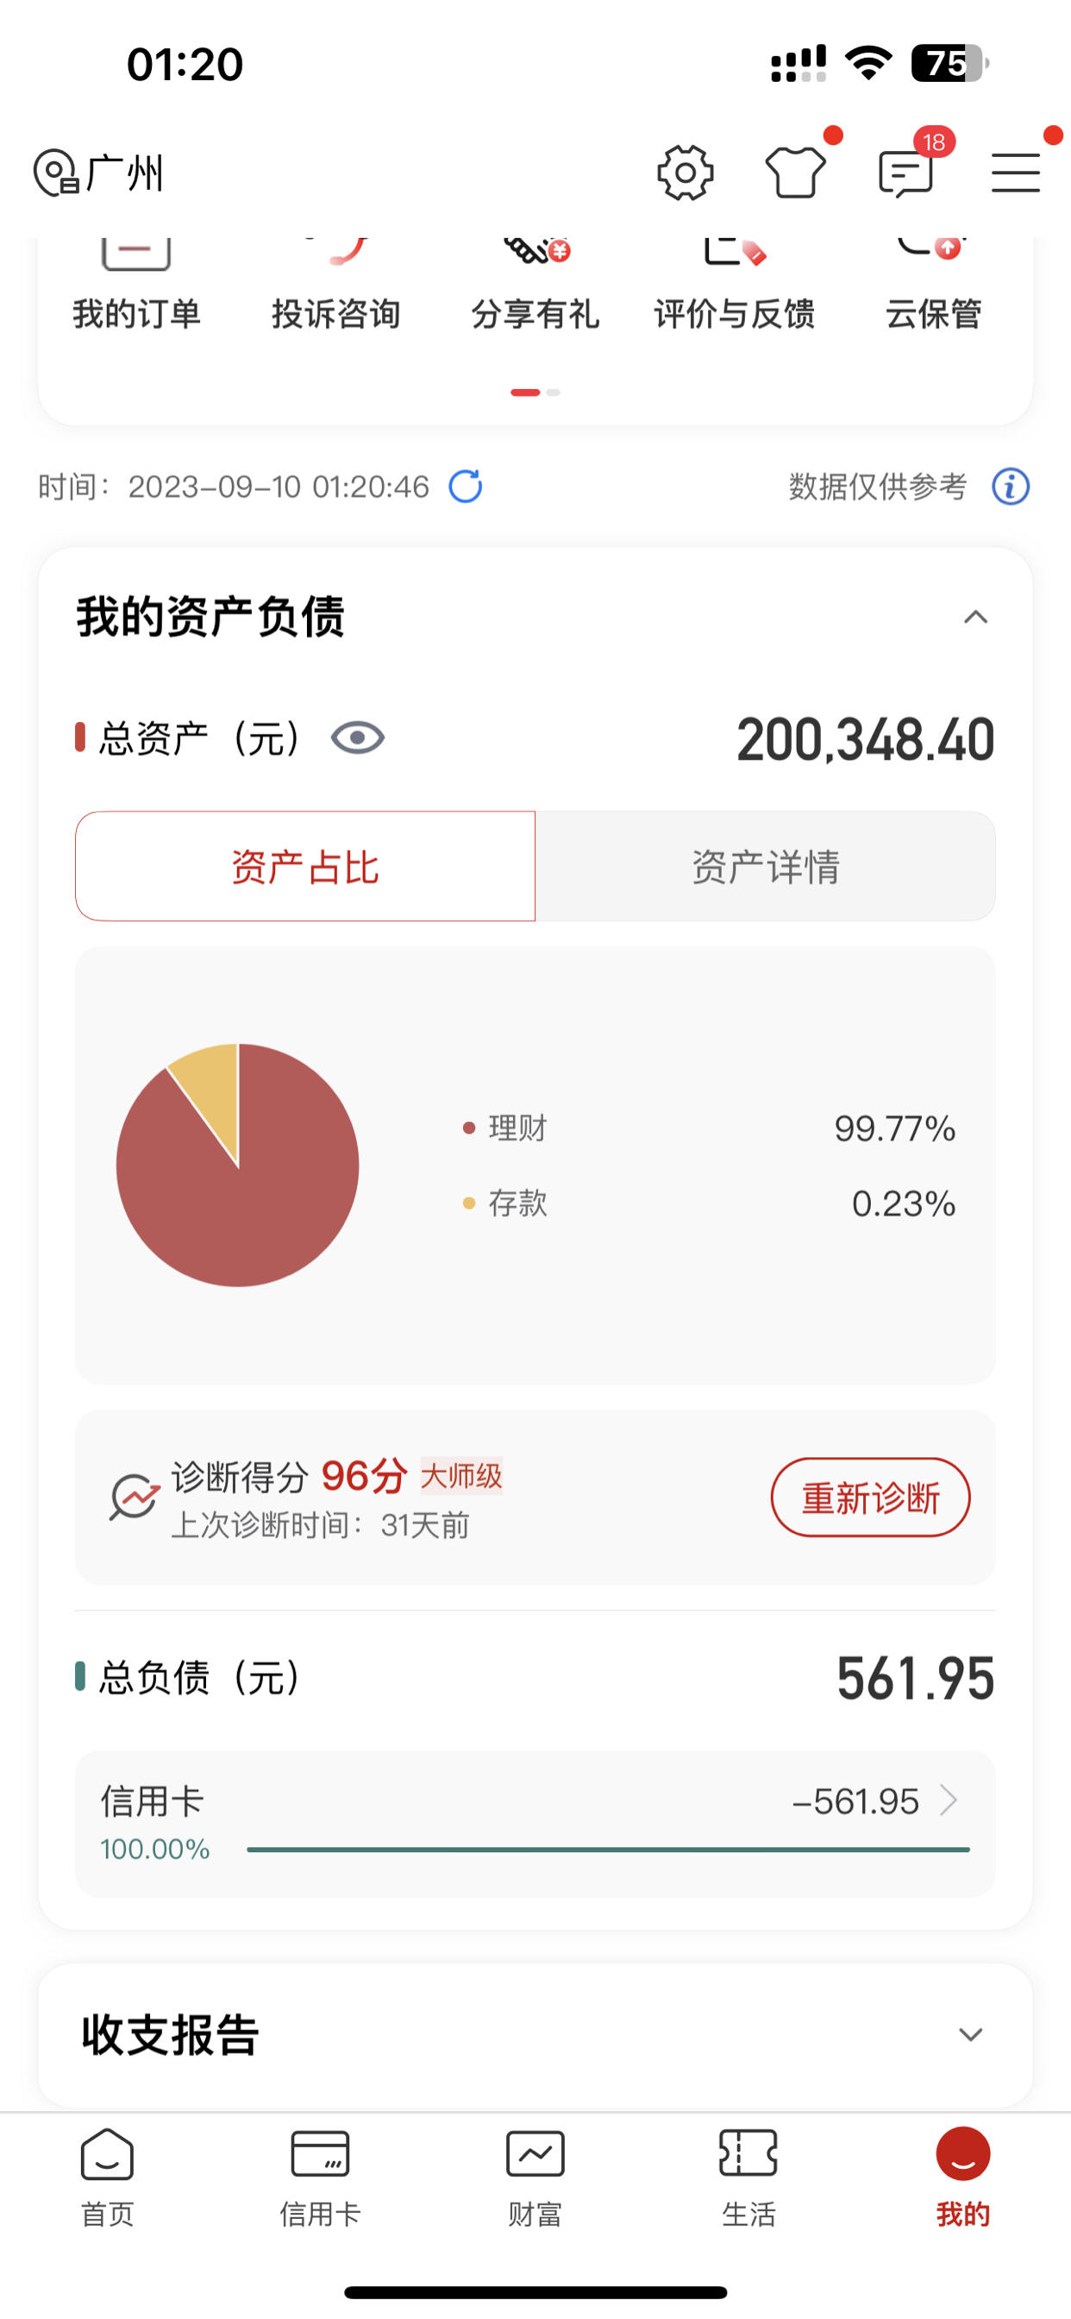
Task: Expand the 收支报告 section
Action: pos(970,2034)
